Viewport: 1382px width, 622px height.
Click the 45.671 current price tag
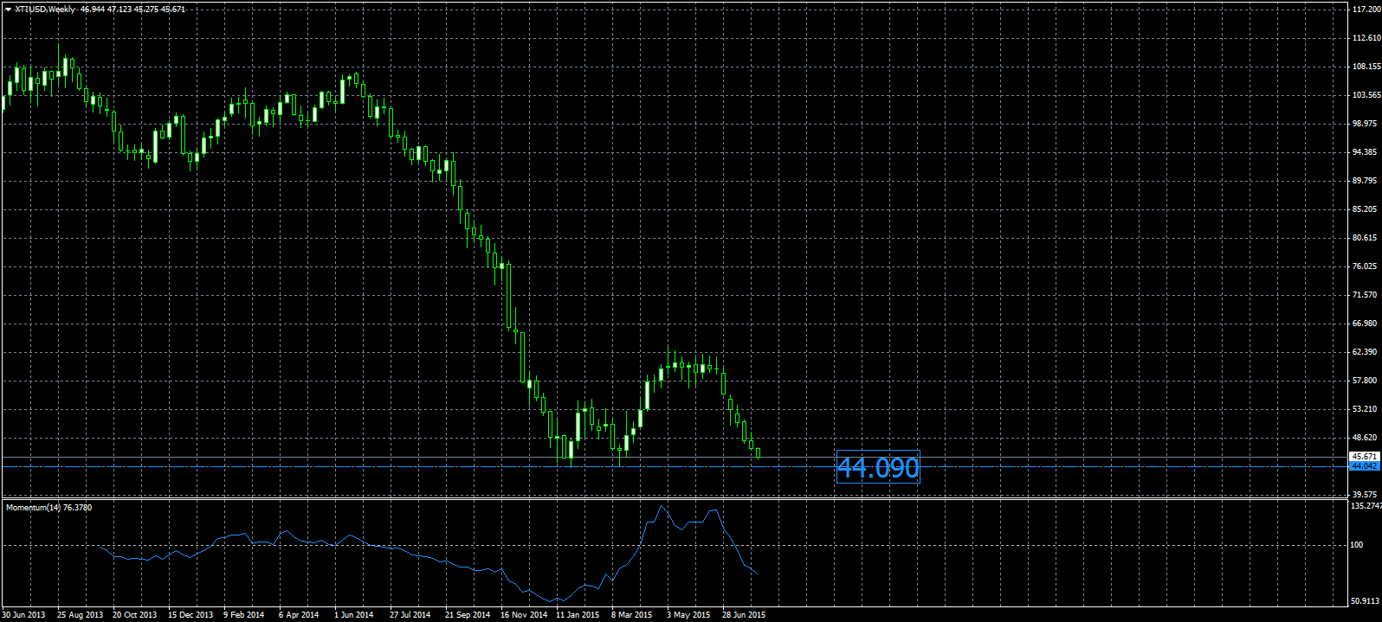pyautogui.click(x=1365, y=456)
